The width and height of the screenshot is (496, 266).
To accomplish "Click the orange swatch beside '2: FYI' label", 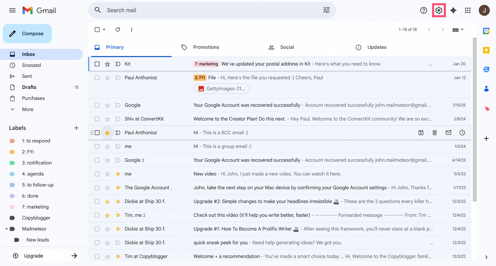I will click(x=12, y=152).
